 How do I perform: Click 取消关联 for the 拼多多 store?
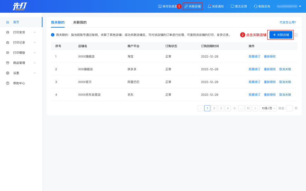pyautogui.click(x=285, y=69)
